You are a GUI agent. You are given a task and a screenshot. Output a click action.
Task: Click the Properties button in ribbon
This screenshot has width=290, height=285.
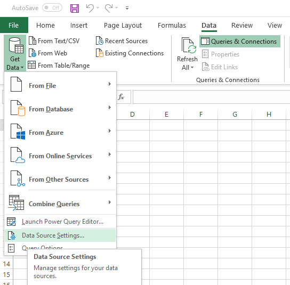coord(221,54)
